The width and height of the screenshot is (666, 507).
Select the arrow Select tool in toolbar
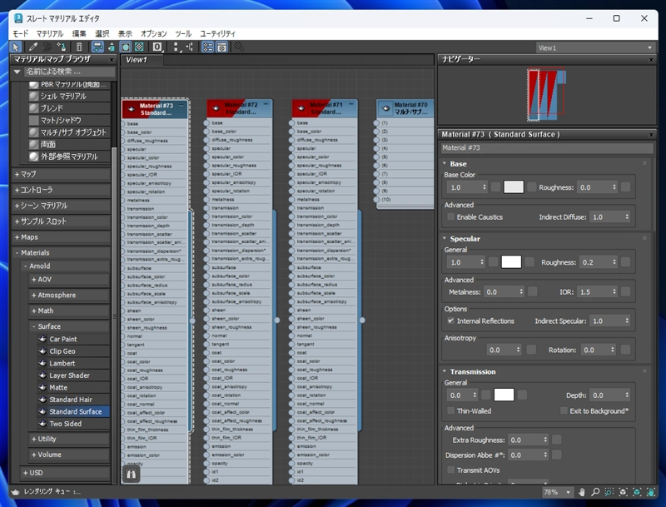pyautogui.click(x=16, y=47)
